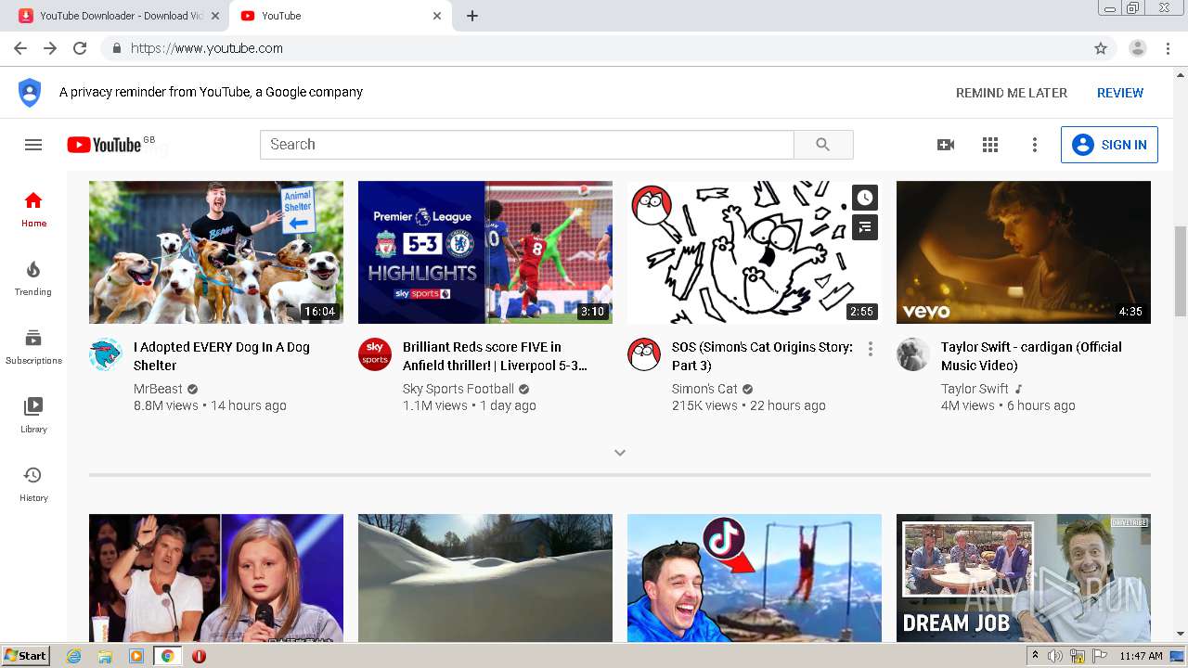The width and height of the screenshot is (1188, 668).
Task: Open 'Taylor Swift - cardigan' video title
Action: click(x=1031, y=356)
